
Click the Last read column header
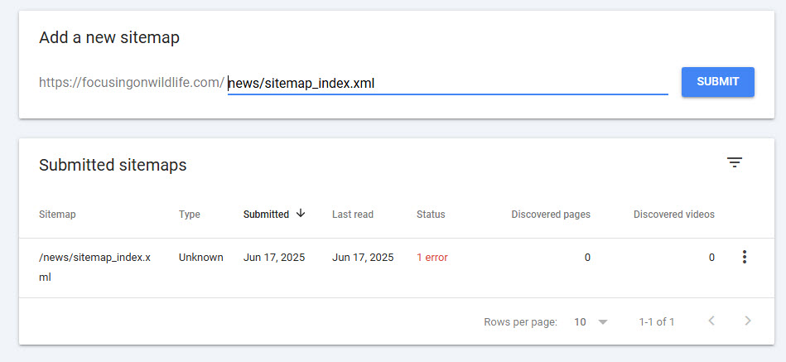pyautogui.click(x=353, y=215)
